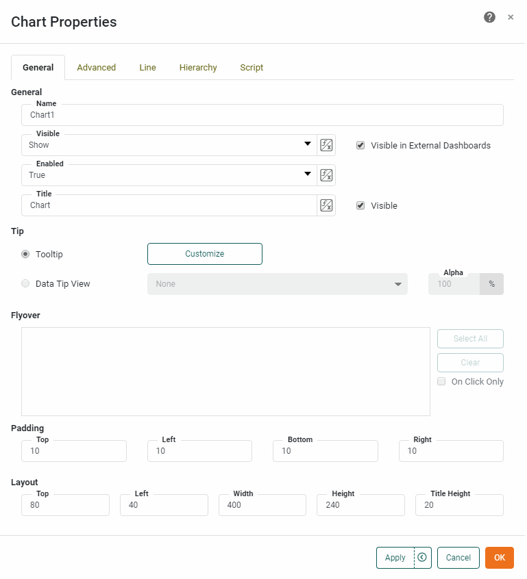Select the Tooltip radio button
Viewport: 527px width, 579px height.
pos(25,254)
